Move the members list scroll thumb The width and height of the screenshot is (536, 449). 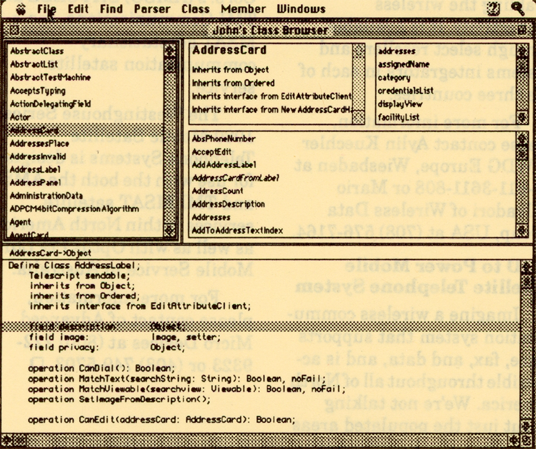(522, 152)
